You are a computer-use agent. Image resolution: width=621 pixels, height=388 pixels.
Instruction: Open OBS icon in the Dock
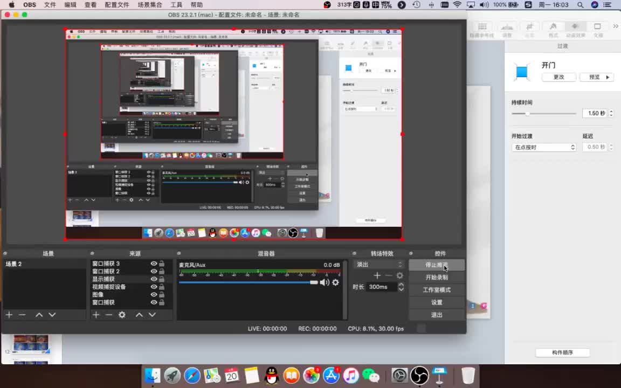419,375
